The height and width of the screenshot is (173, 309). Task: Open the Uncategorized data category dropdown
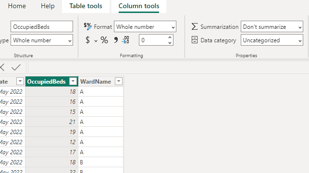point(272,40)
